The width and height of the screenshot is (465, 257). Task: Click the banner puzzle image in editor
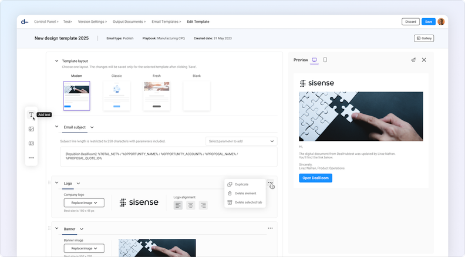coord(157,248)
